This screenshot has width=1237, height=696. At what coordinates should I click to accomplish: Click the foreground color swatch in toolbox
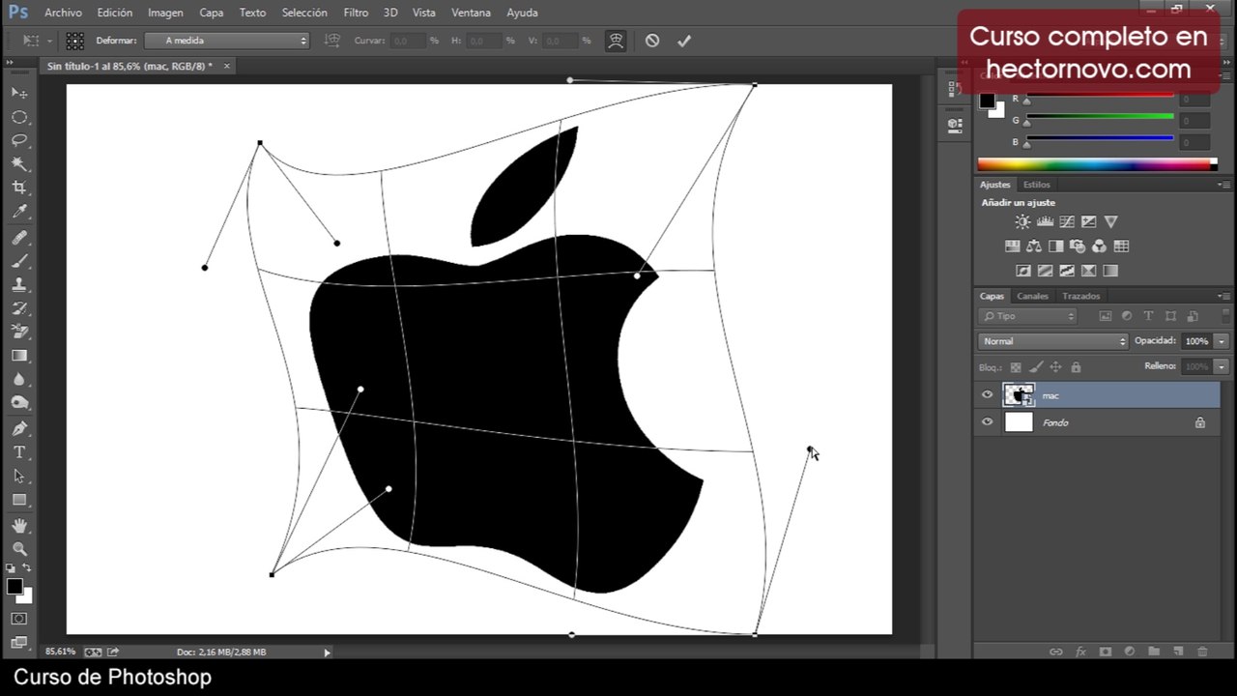(14, 586)
